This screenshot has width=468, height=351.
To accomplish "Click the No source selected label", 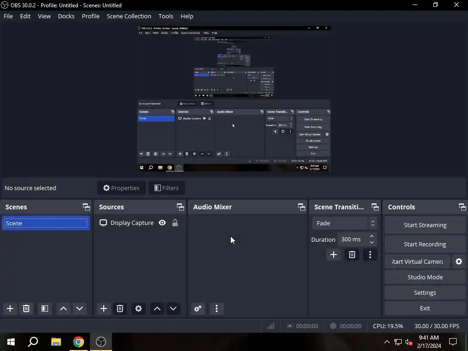I will click(31, 188).
